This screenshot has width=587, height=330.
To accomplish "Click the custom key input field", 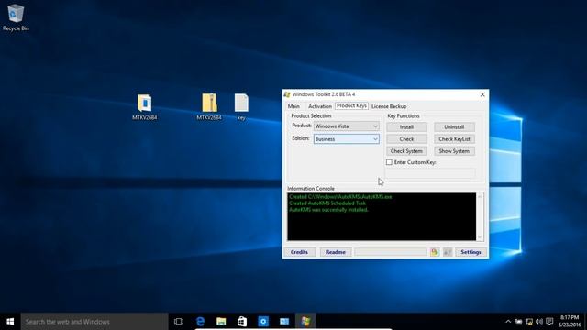I will tap(430, 173).
